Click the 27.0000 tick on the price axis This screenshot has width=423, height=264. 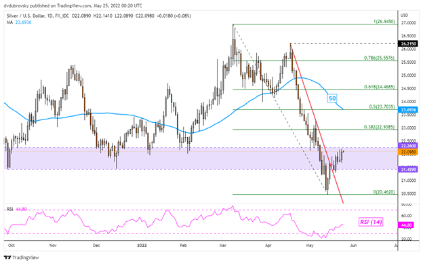408,23
